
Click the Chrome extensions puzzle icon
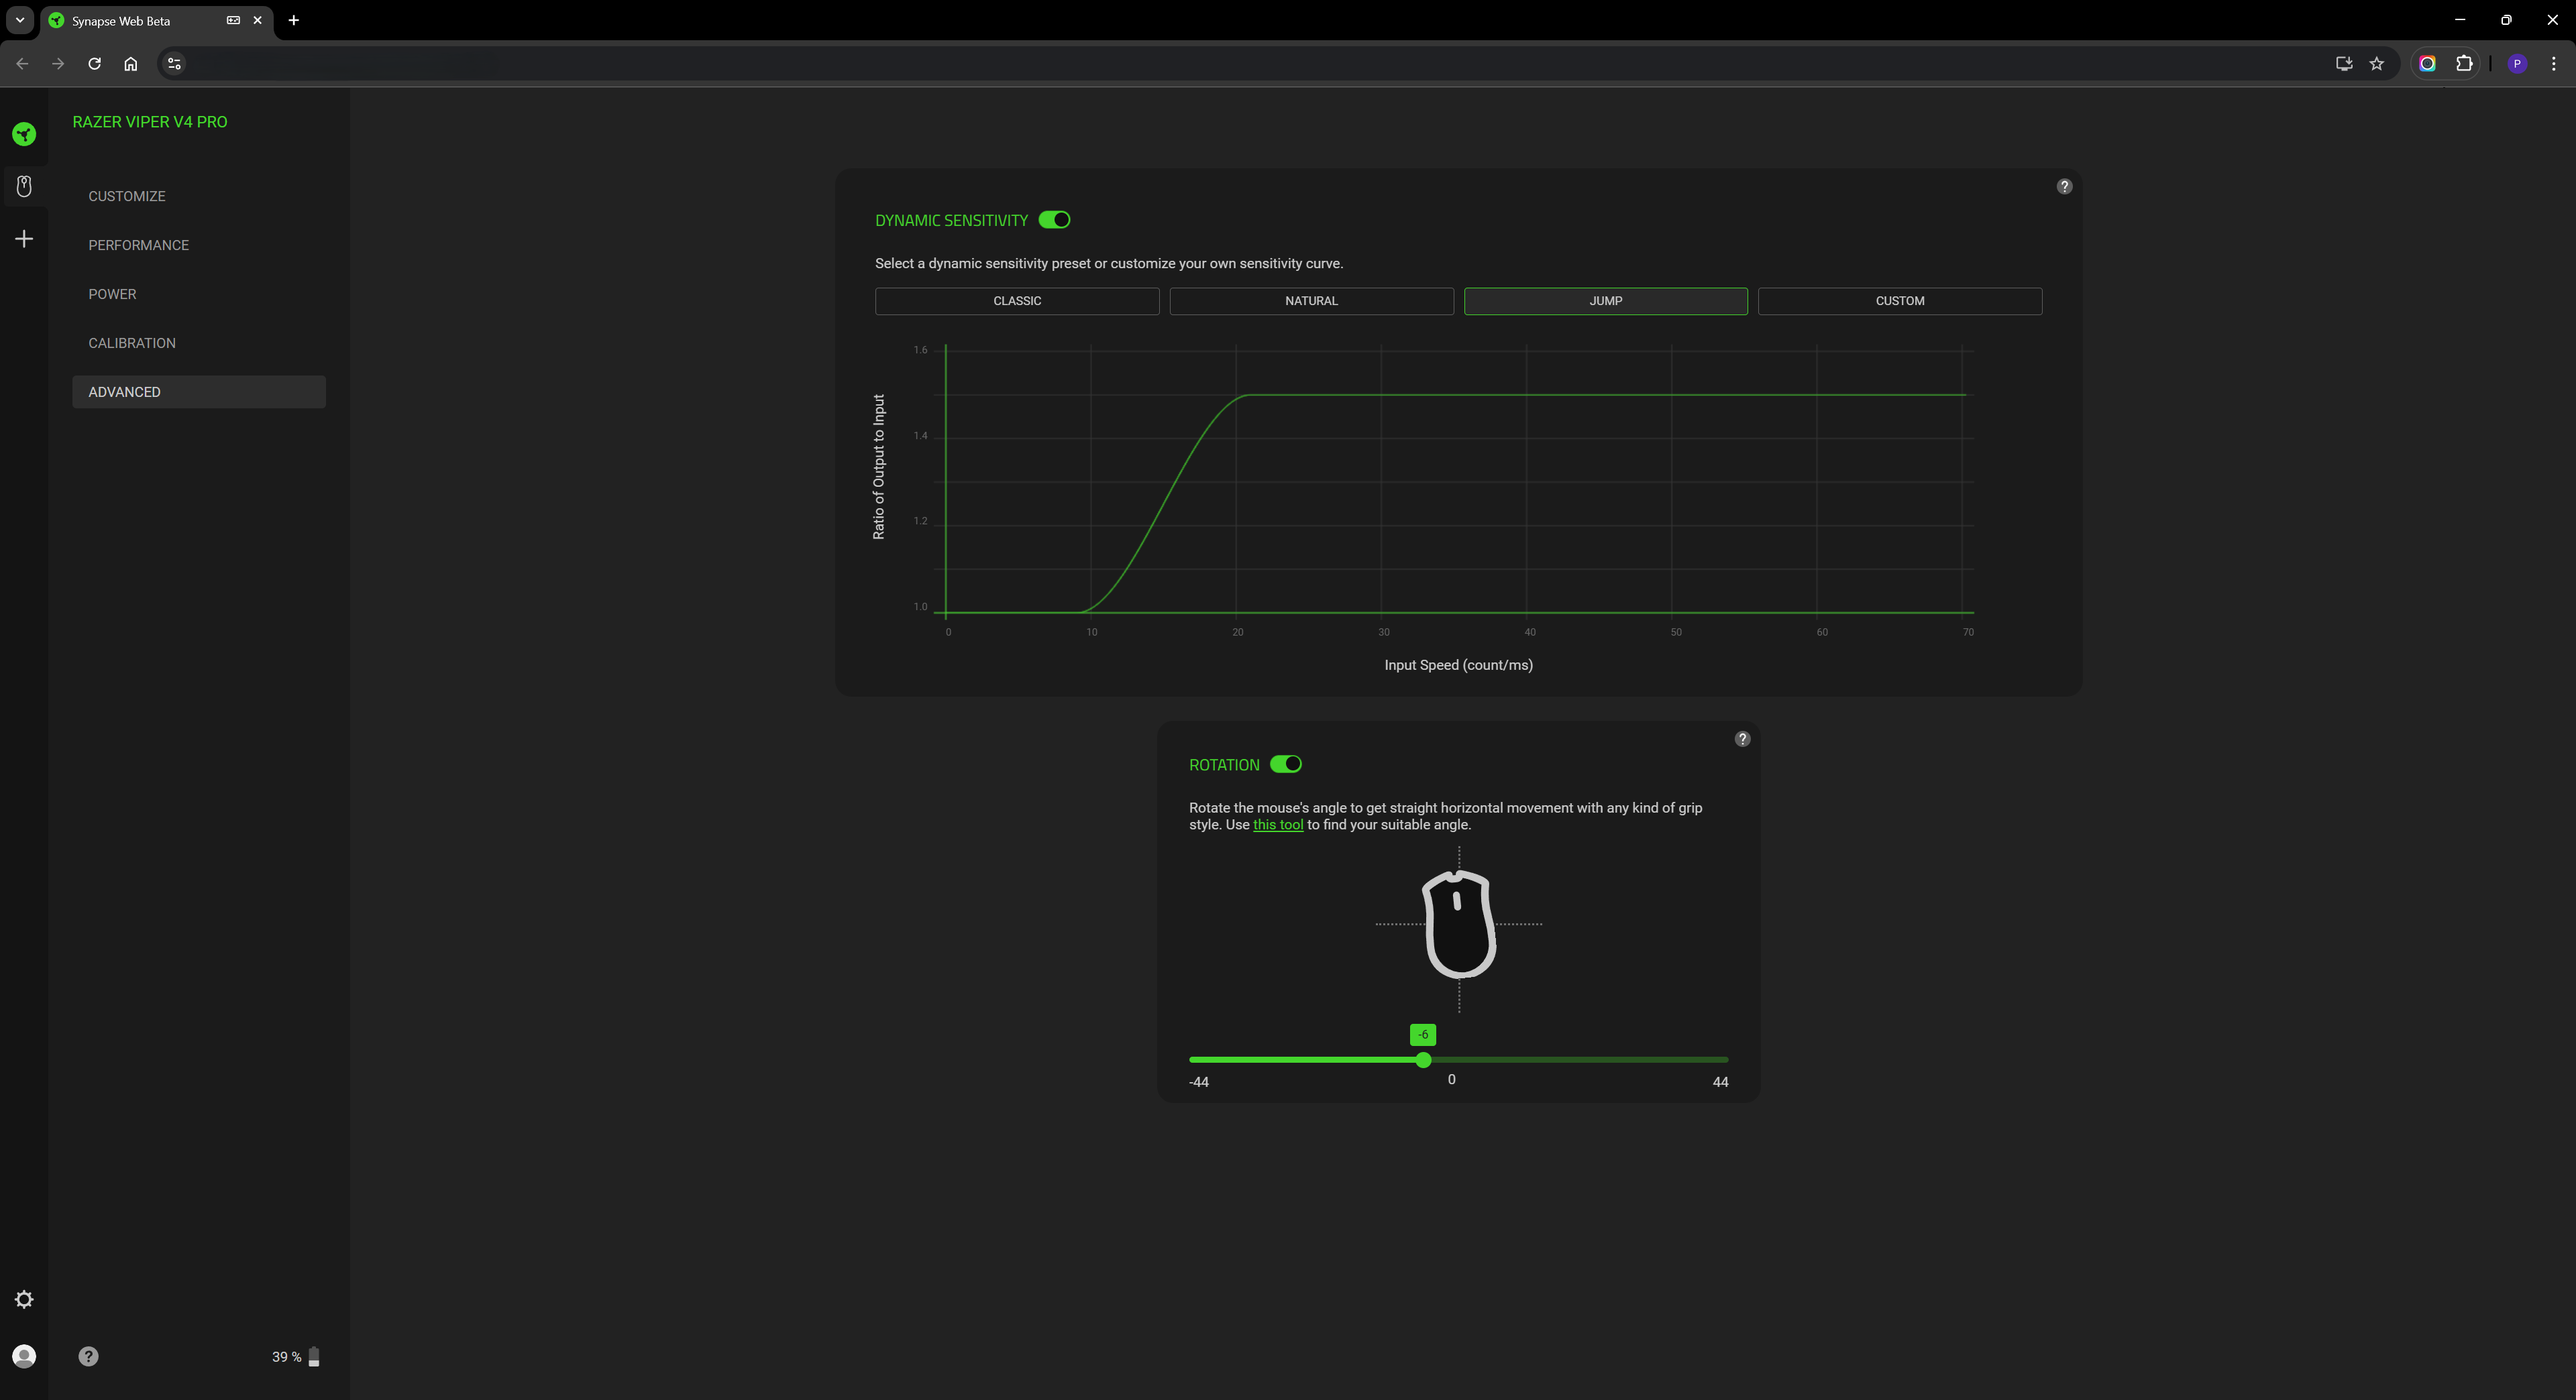(2464, 64)
